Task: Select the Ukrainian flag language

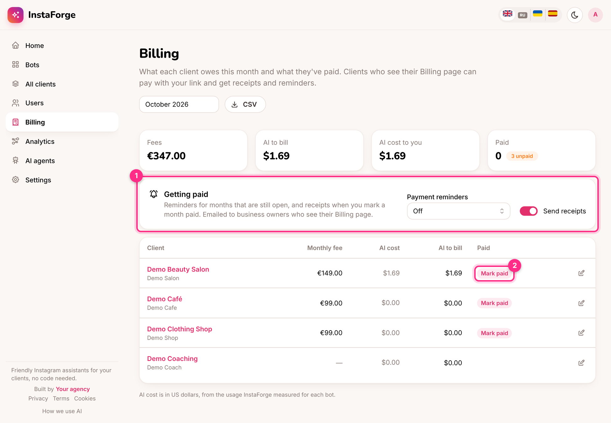Action: click(537, 14)
